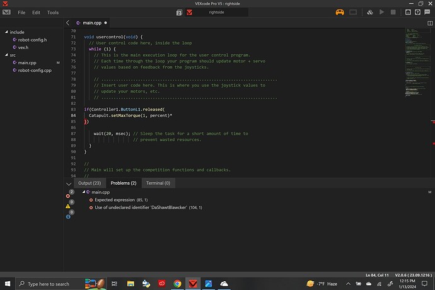Click the network Wi-Fi tray icon

point(379,284)
